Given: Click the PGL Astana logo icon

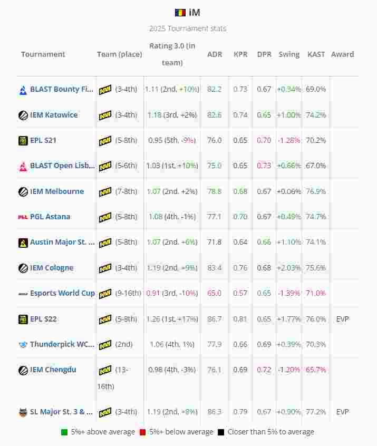Looking at the screenshot, I should [x=23, y=217].
